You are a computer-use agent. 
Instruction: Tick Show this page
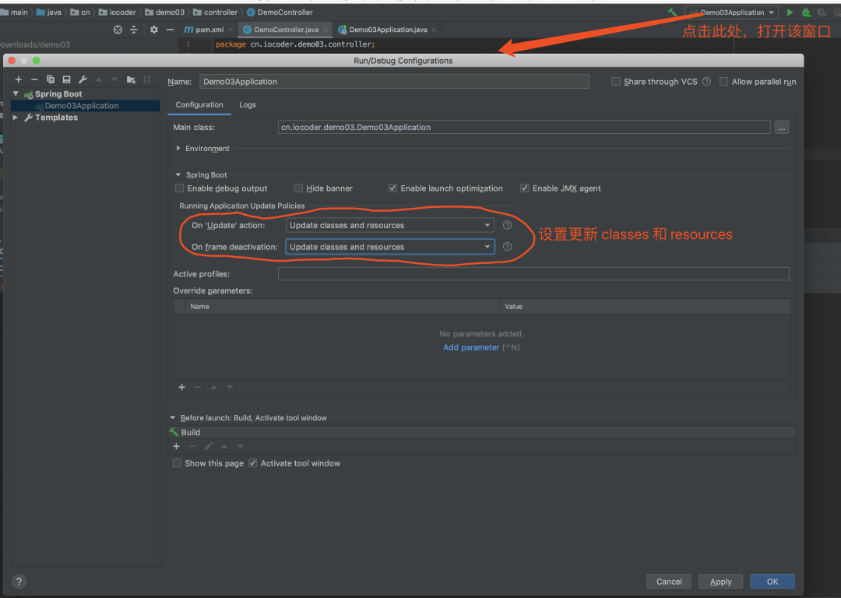point(177,463)
